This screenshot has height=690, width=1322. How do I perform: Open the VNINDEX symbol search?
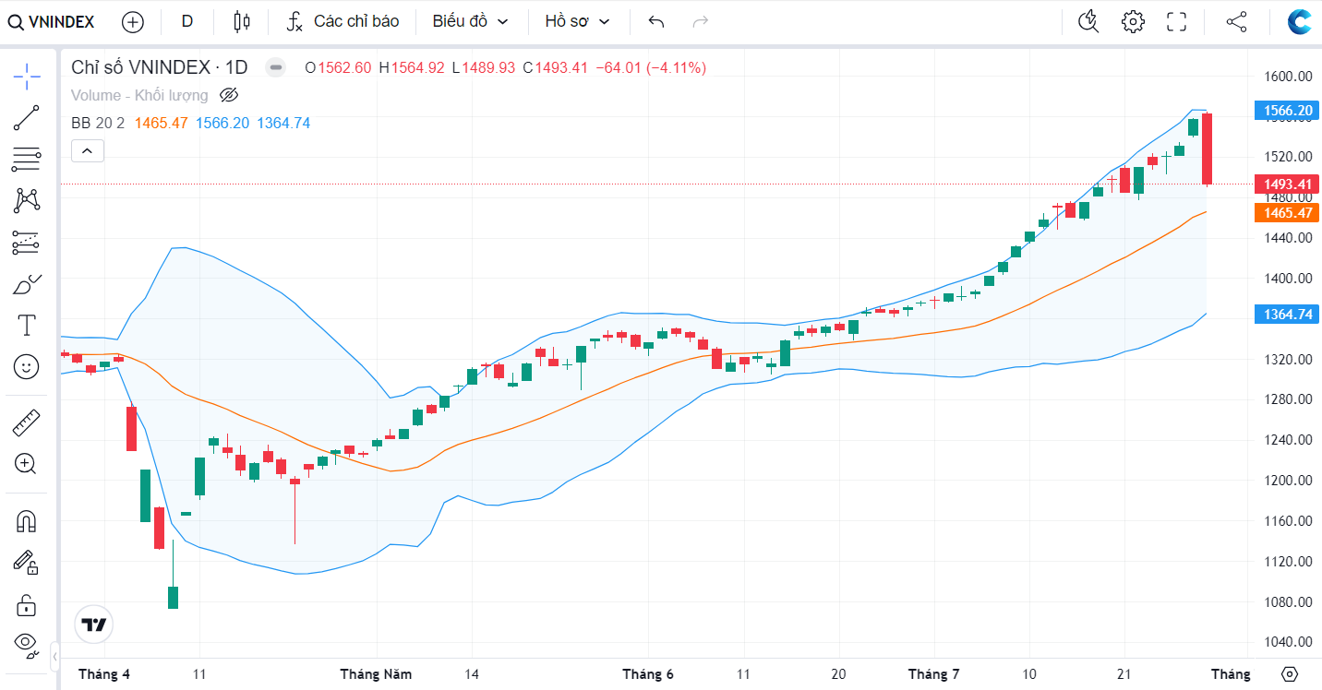52,21
